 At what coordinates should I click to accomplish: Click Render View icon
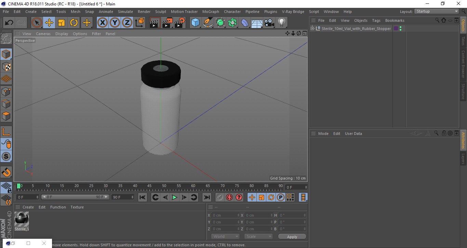pos(155,23)
